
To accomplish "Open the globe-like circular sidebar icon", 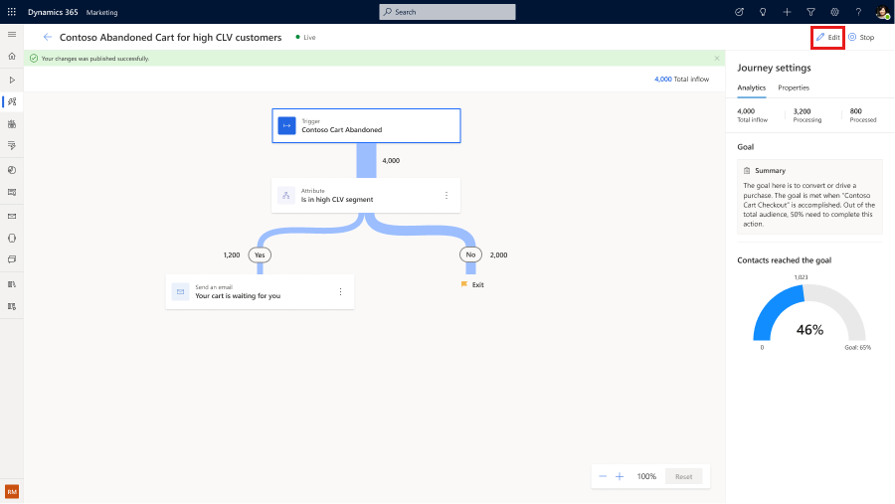I will (x=11, y=170).
